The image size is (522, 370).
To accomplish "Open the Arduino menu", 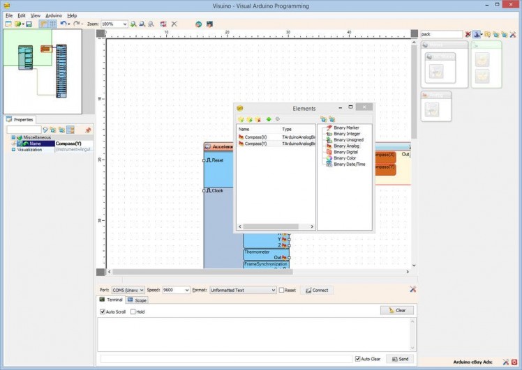I will pyautogui.click(x=54, y=15).
